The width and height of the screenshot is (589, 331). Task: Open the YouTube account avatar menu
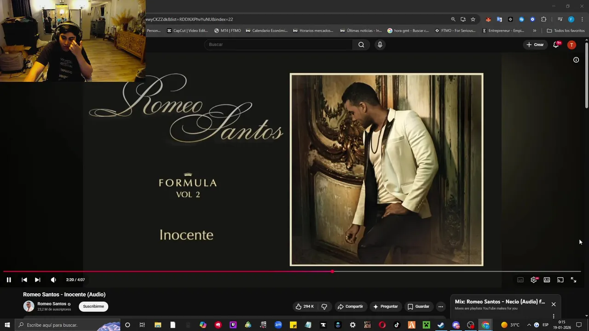(572, 45)
